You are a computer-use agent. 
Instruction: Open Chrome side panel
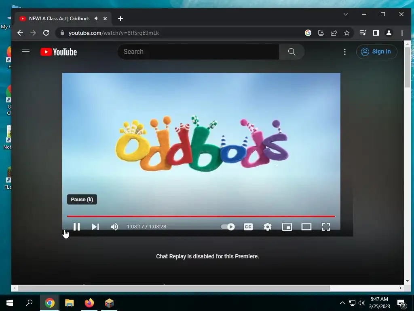[x=376, y=33]
